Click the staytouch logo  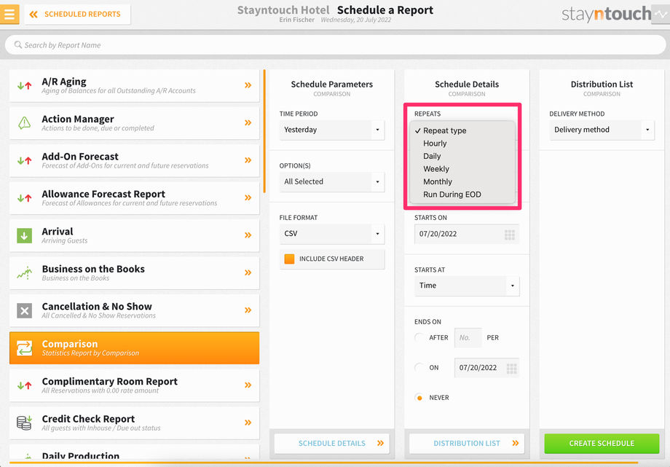click(x=606, y=14)
